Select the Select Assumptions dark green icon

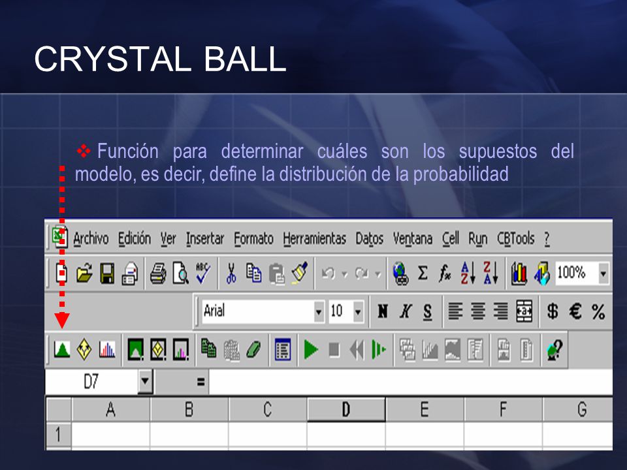coord(136,350)
